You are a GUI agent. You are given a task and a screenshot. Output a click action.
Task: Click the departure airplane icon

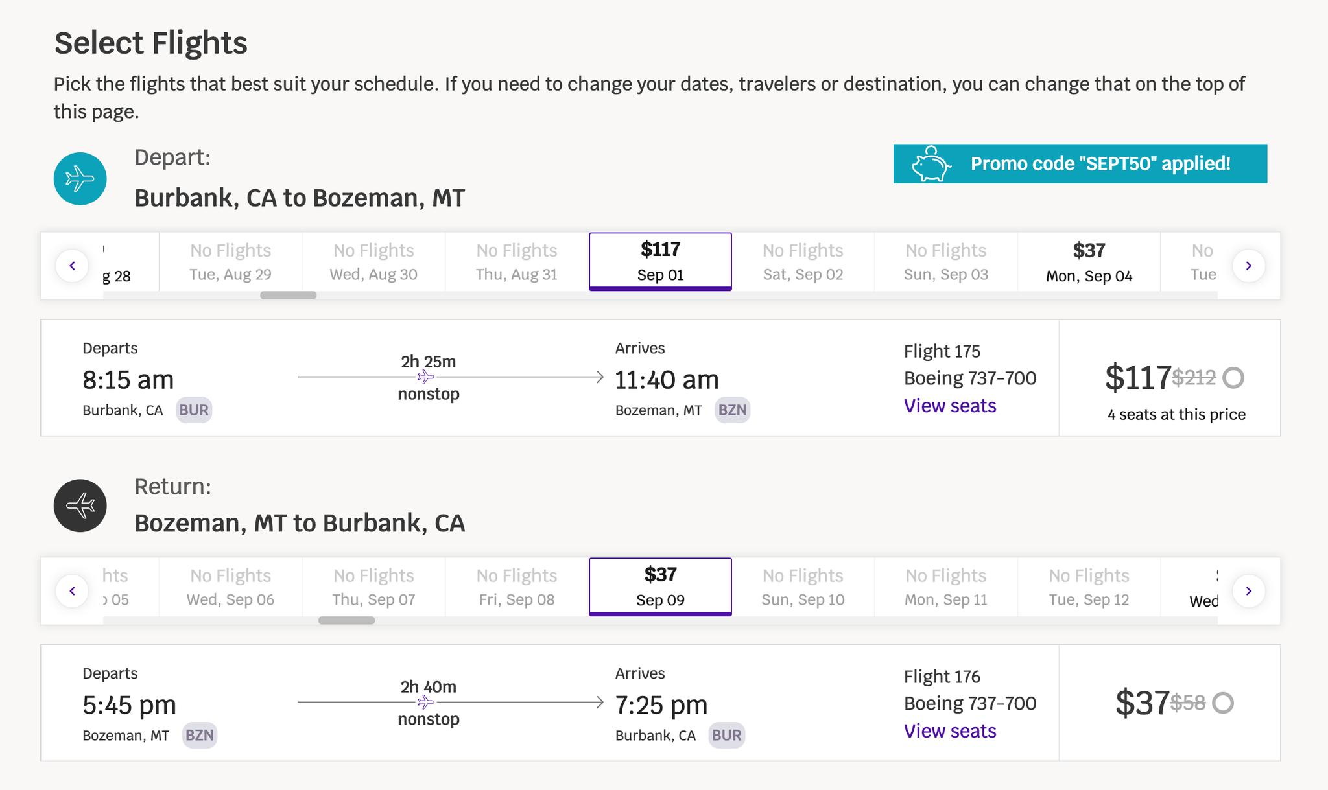(x=80, y=179)
